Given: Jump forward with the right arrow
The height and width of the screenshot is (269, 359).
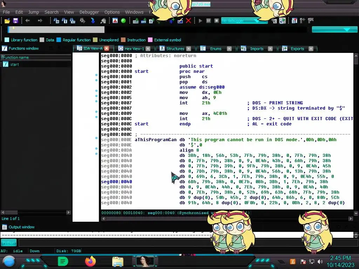Looking at the screenshot, I should click(x=40, y=21).
